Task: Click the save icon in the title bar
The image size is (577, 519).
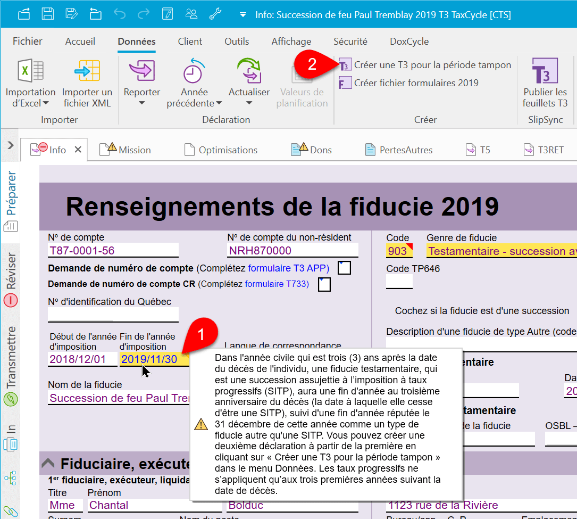Action: point(47,14)
